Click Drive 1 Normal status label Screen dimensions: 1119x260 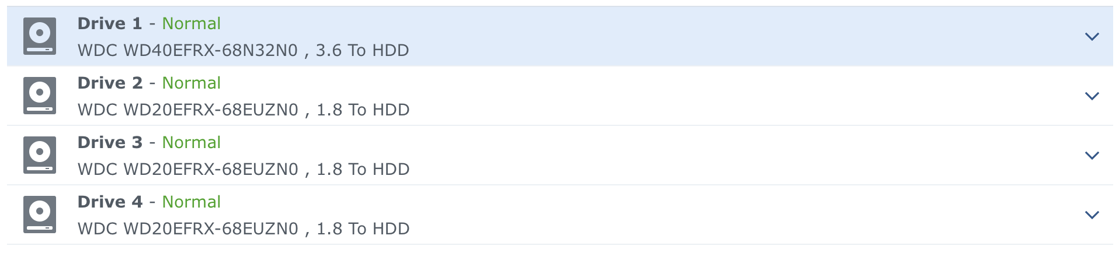(192, 23)
